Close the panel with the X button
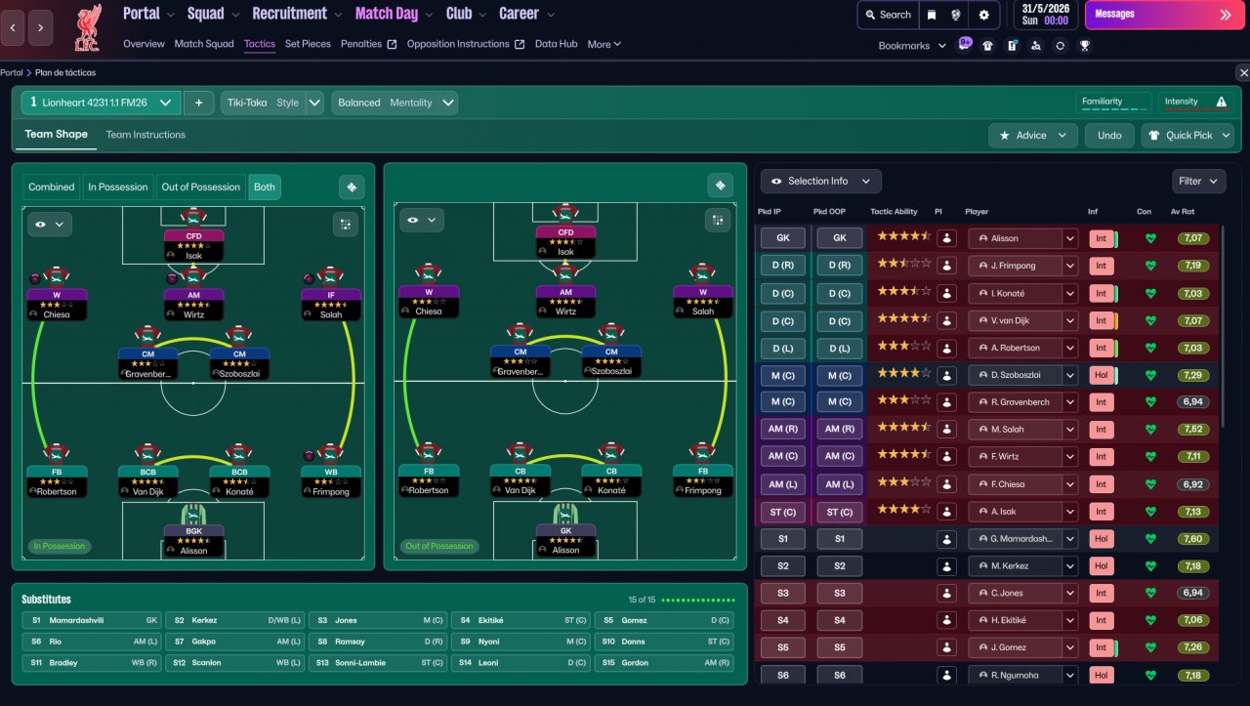The height and width of the screenshot is (706, 1250). pos(1242,72)
